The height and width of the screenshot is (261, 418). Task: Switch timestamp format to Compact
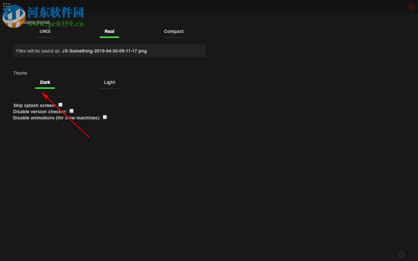(x=173, y=31)
